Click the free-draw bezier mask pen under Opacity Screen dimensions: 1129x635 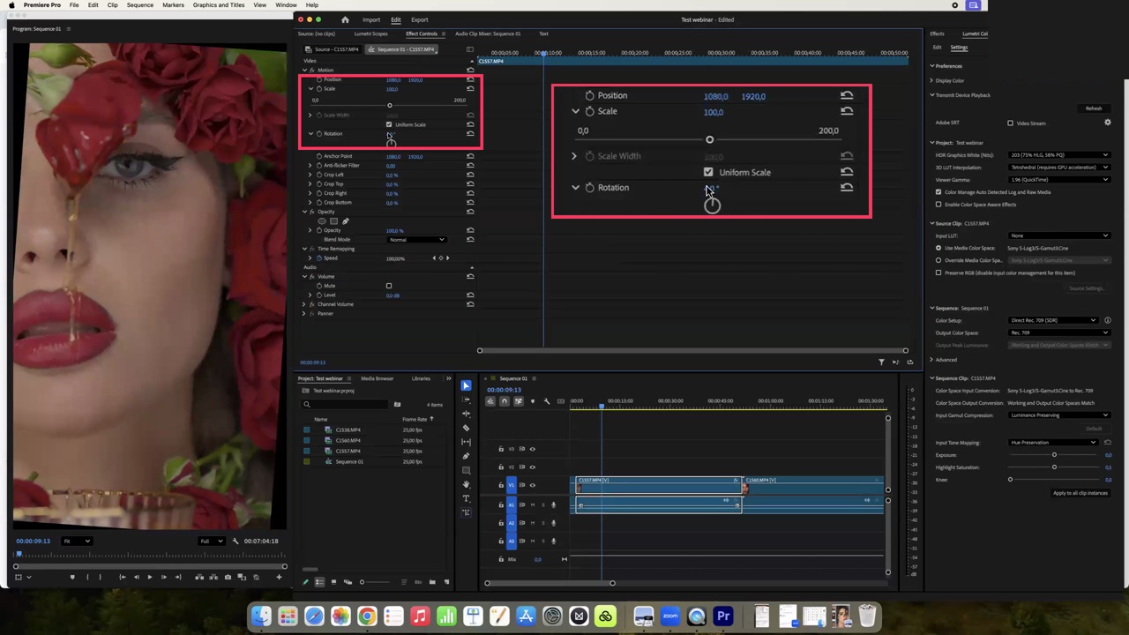(x=345, y=221)
